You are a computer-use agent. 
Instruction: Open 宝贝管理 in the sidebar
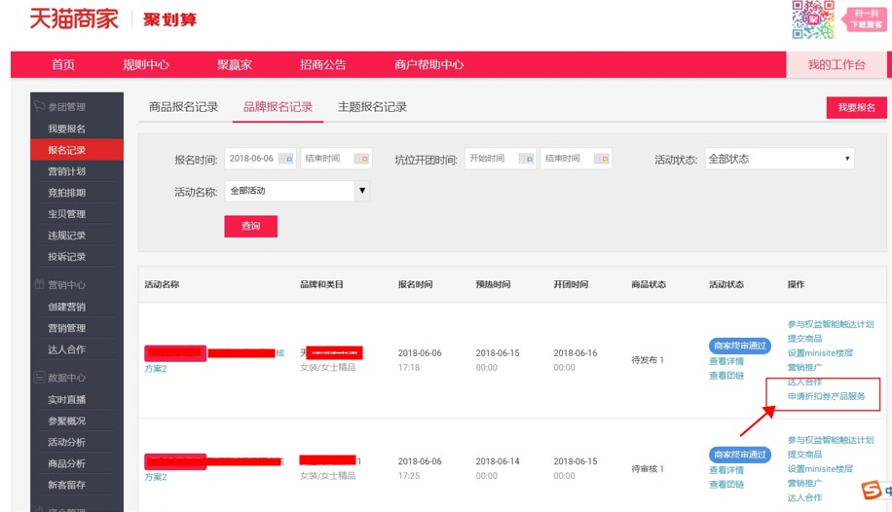click(67, 214)
